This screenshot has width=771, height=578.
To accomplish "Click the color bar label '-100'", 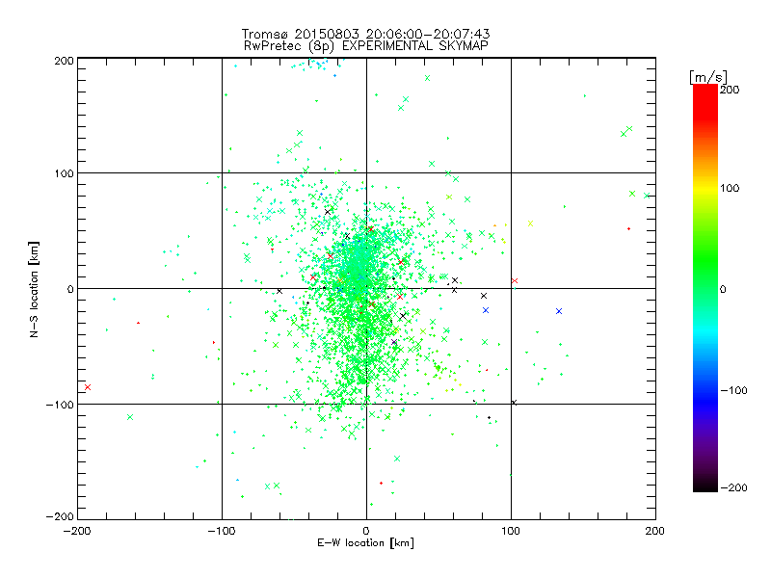I will [733, 391].
